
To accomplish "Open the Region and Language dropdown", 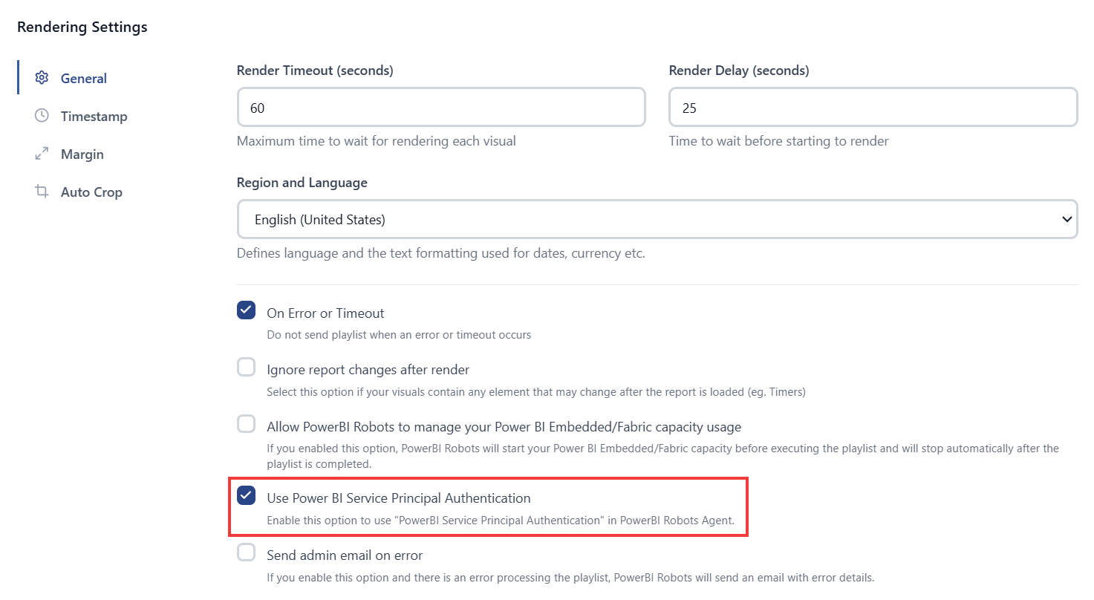I will click(x=657, y=219).
